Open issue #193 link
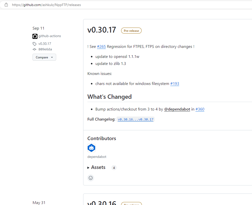The height and width of the screenshot is (205, 252). (175, 84)
